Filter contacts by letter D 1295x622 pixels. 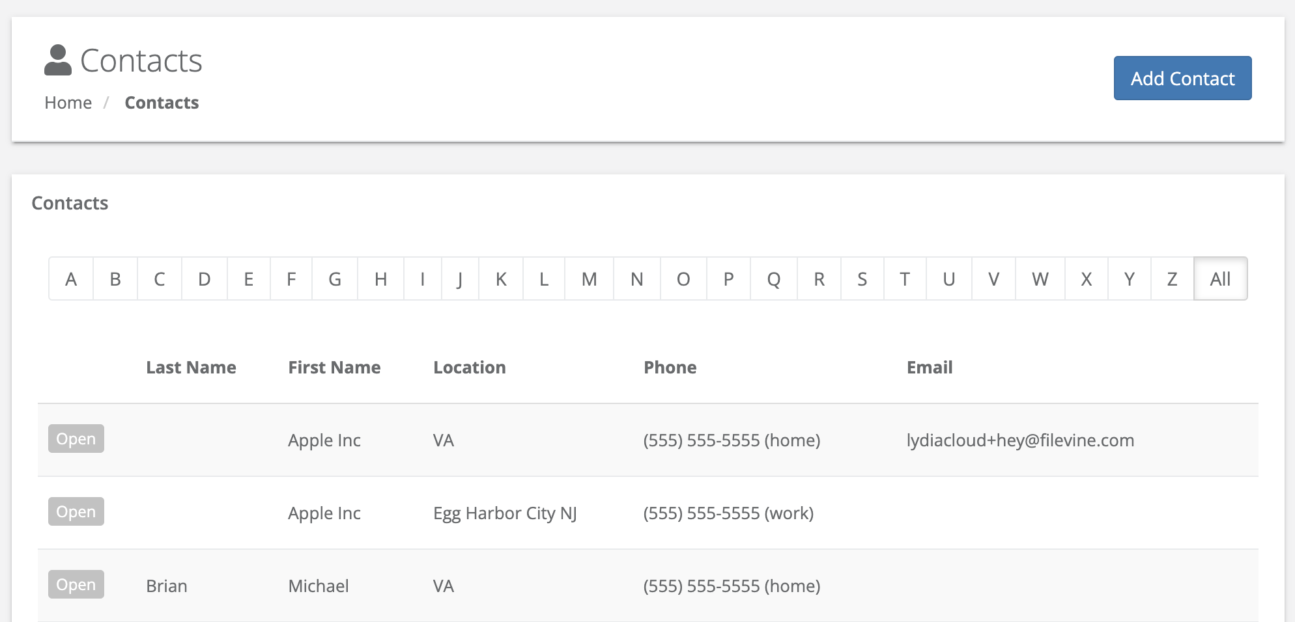tap(205, 279)
